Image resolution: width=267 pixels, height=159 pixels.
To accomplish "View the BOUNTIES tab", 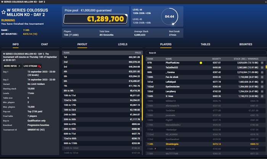I will [246, 44].
